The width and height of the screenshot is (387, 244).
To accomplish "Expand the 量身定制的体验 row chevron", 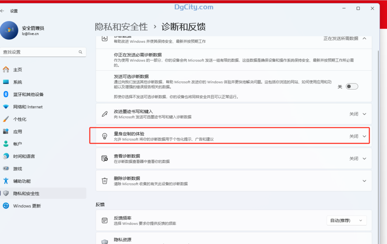I will (364, 136).
